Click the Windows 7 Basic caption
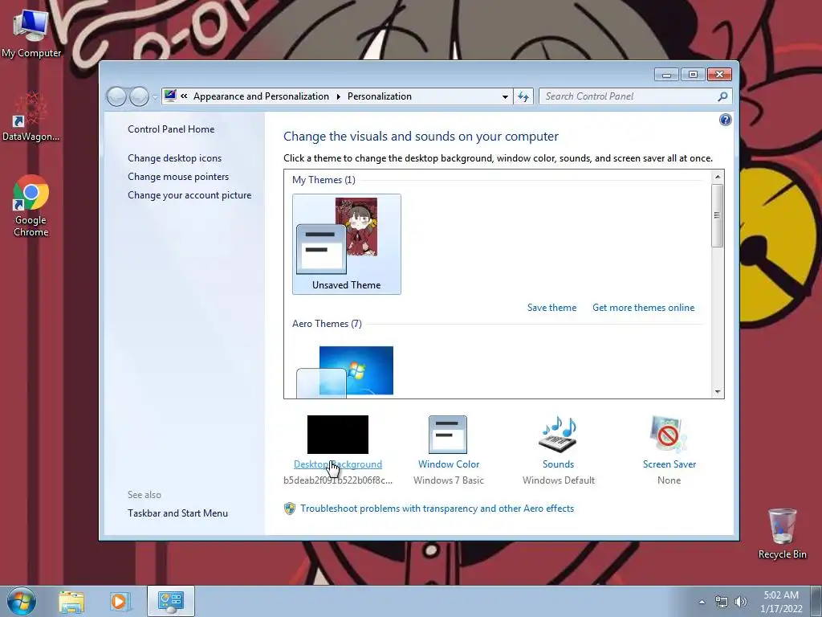 [449, 480]
